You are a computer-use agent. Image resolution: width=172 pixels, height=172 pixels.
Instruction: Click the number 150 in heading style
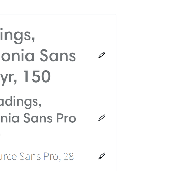point(37,76)
